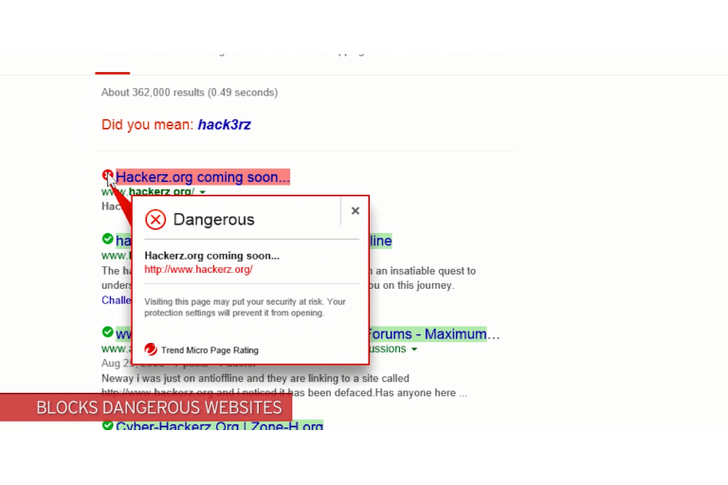Expand dropdown arrow next to www.hackerz.org URL
This screenshot has height=485, width=728.
203,191
